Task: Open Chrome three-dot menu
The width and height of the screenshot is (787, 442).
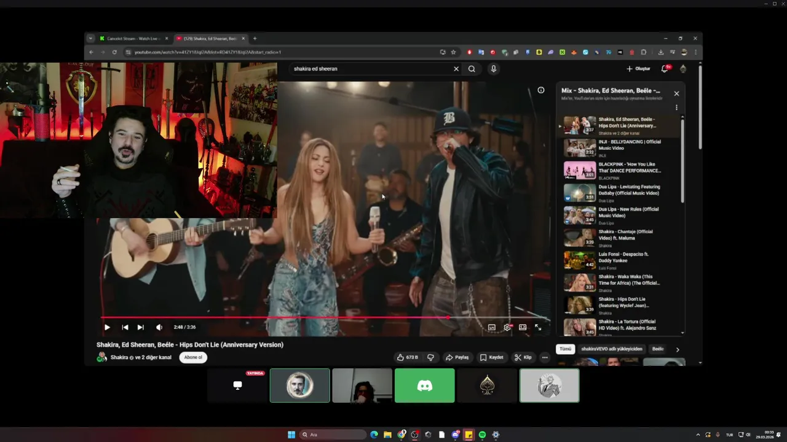Action: 695,52
